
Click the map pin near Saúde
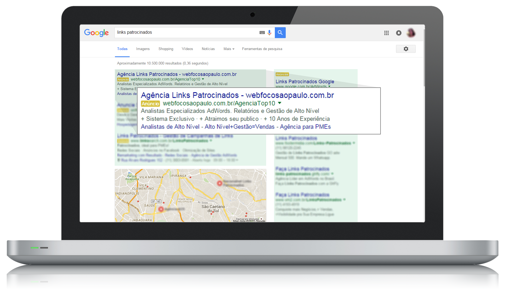[x=161, y=209]
